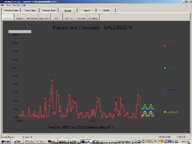Click the Periods 180/2 to 203/2 caption
The image size is (192, 144).
pyautogui.click(x=81, y=127)
